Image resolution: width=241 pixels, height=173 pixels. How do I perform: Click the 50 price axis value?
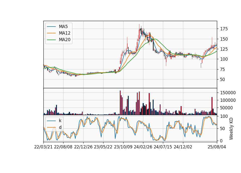[x=223, y=79]
